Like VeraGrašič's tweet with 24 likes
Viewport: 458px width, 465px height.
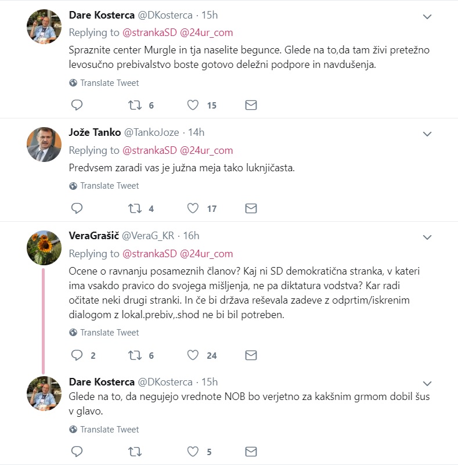click(193, 355)
